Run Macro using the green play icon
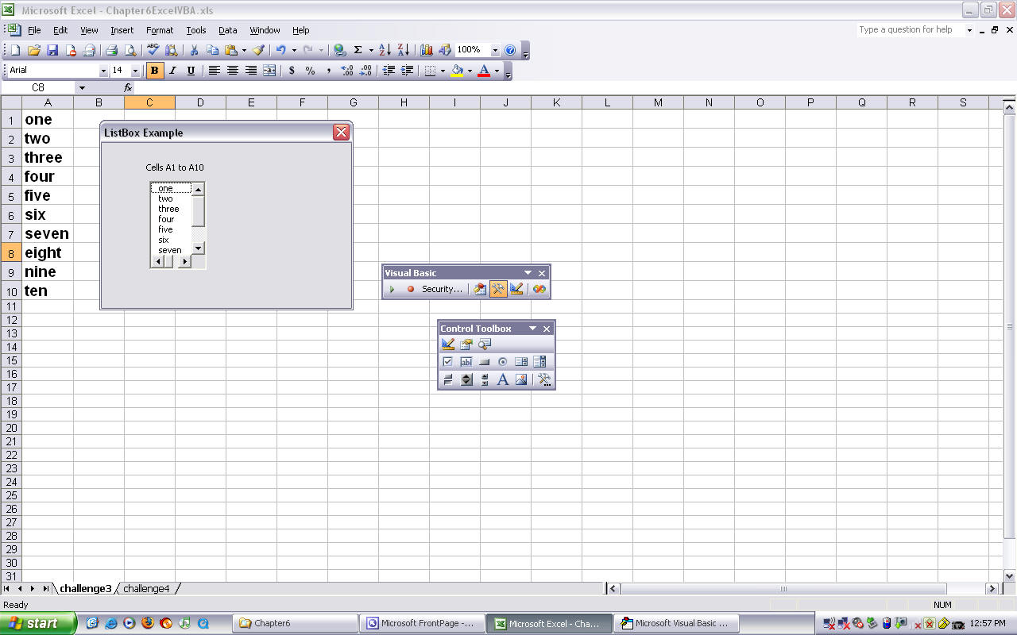This screenshot has width=1017, height=635. pos(392,289)
